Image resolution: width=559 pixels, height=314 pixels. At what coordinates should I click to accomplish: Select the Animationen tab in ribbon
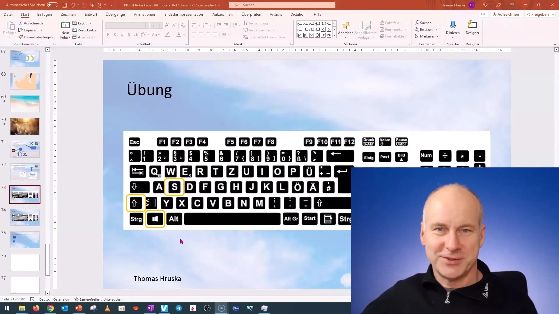pyautogui.click(x=144, y=14)
